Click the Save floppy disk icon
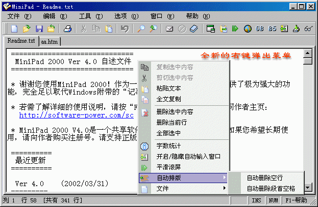The image size is (318, 207). [x=39, y=28]
